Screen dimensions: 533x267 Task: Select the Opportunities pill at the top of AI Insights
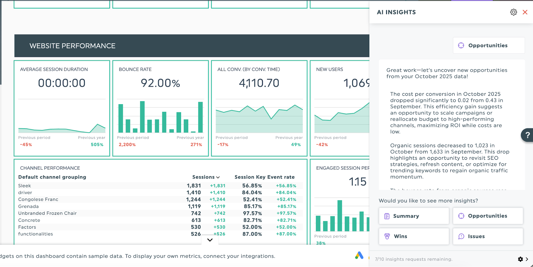pos(488,45)
